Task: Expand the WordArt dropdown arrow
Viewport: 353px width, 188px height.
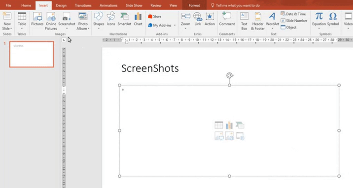Action: (273, 29)
